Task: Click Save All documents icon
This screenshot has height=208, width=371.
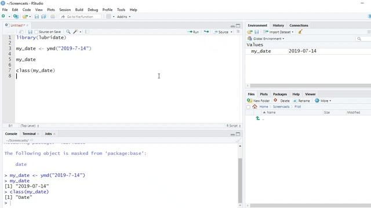Action: click(44, 17)
